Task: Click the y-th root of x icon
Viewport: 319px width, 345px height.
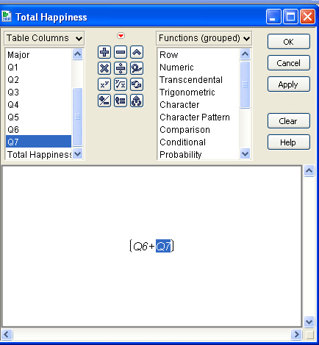Action: click(121, 84)
